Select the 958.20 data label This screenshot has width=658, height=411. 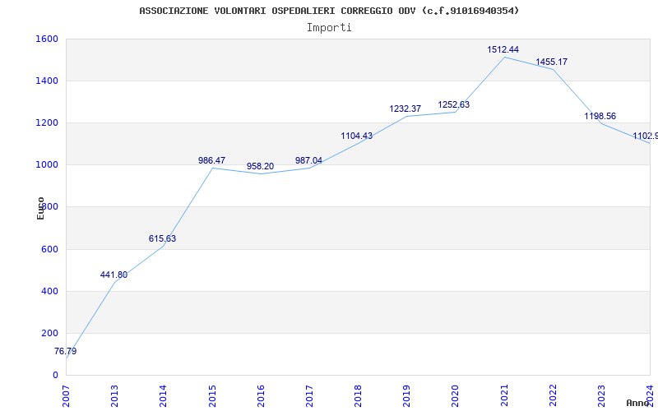point(260,167)
